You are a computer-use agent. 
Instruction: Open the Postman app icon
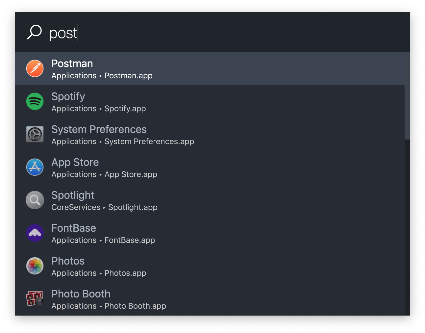pos(35,68)
